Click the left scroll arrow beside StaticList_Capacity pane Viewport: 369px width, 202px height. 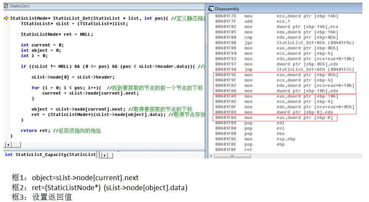[x=104, y=155]
